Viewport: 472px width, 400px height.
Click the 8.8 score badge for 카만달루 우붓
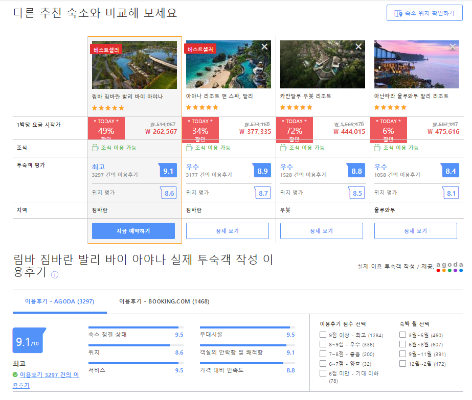(x=356, y=171)
